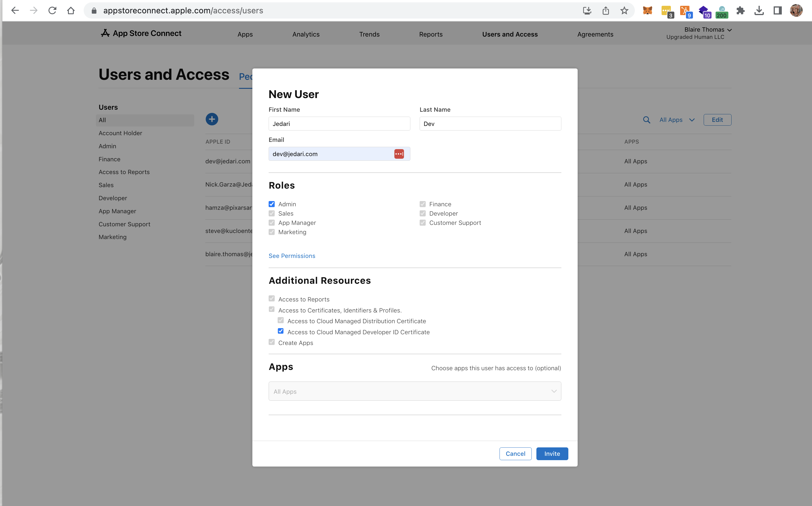Screen dimensions: 812x506
Task: Add a new user with plus icon
Action: tap(212, 119)
